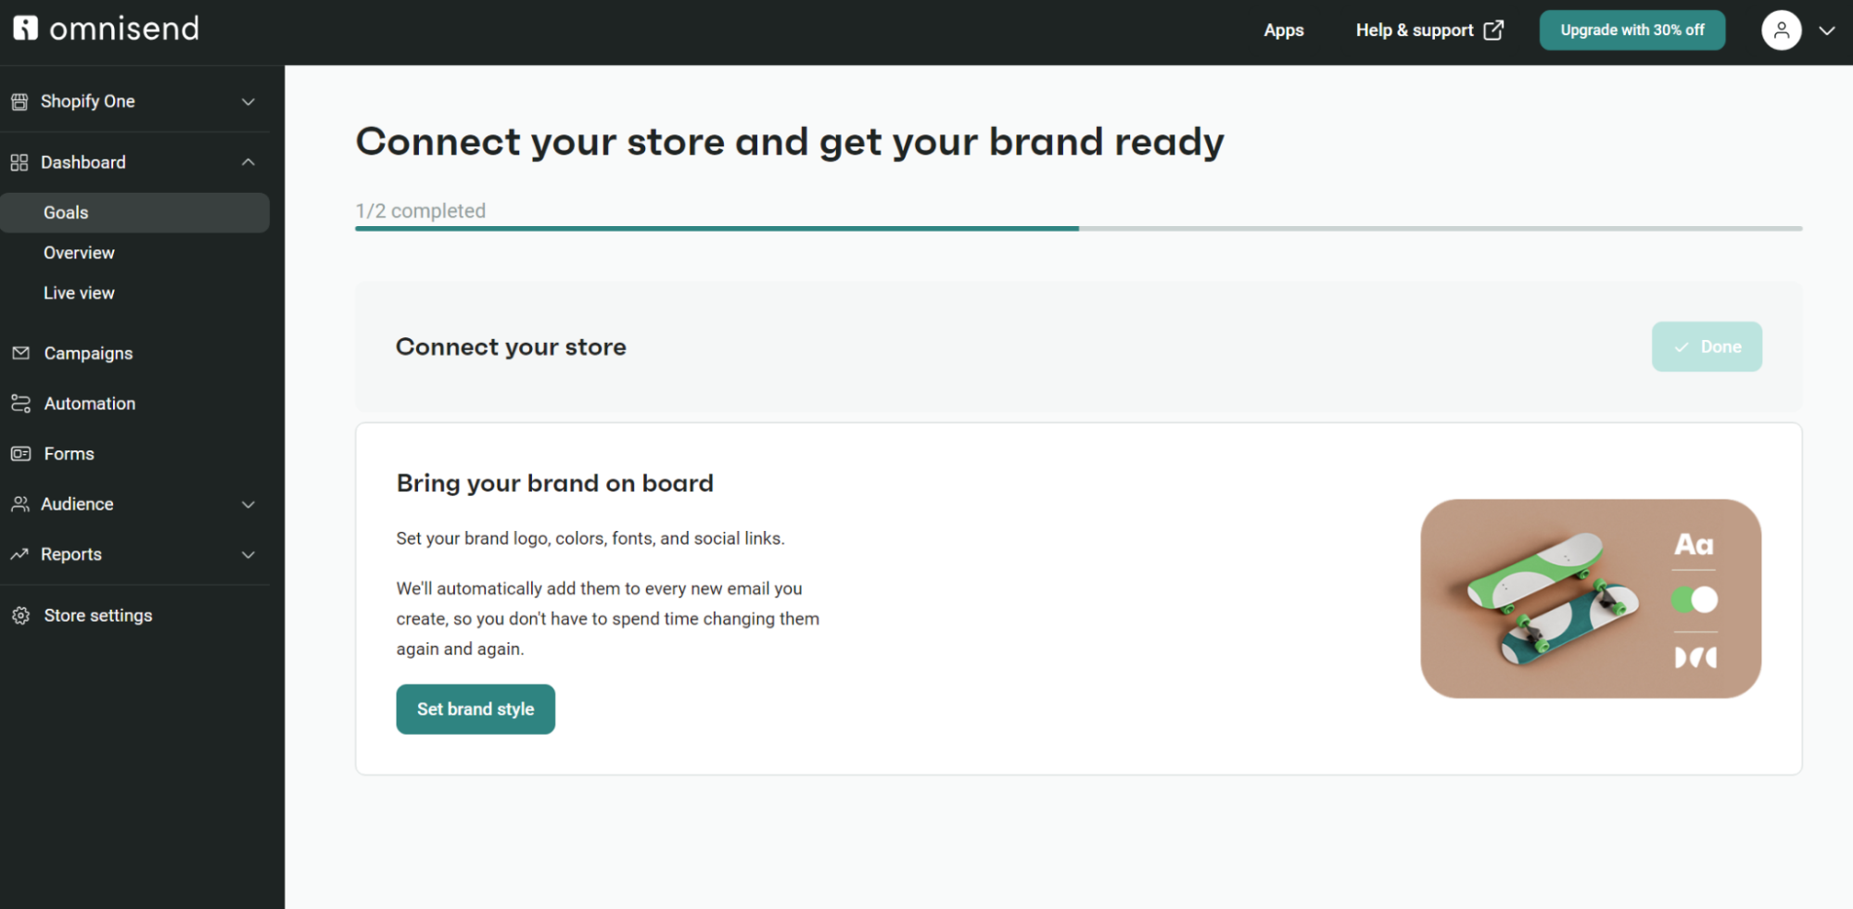
Task: Expand the Audience chevron
Action: pos(247,504)
